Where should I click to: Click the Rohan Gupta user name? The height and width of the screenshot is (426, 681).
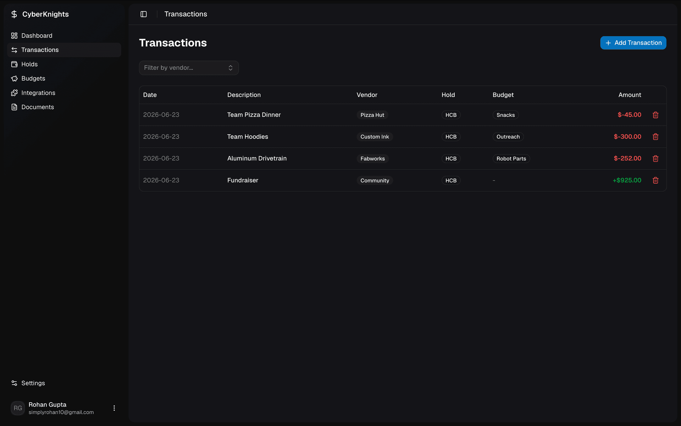click(47, 405)
